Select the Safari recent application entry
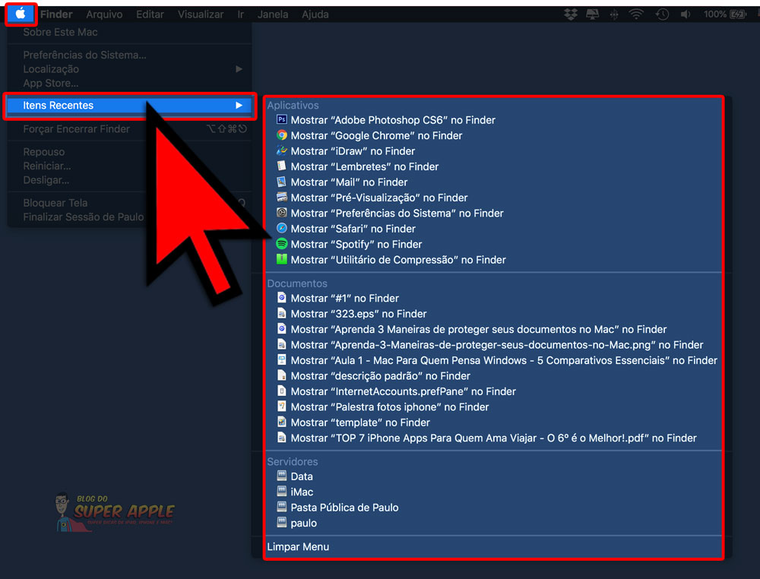The width and height of the screenshot is (760, 579). tap(353, 229)
